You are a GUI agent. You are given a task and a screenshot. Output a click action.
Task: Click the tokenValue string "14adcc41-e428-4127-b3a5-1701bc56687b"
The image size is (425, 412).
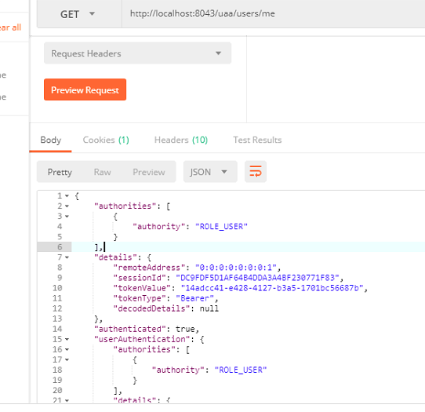coord(272,288)
